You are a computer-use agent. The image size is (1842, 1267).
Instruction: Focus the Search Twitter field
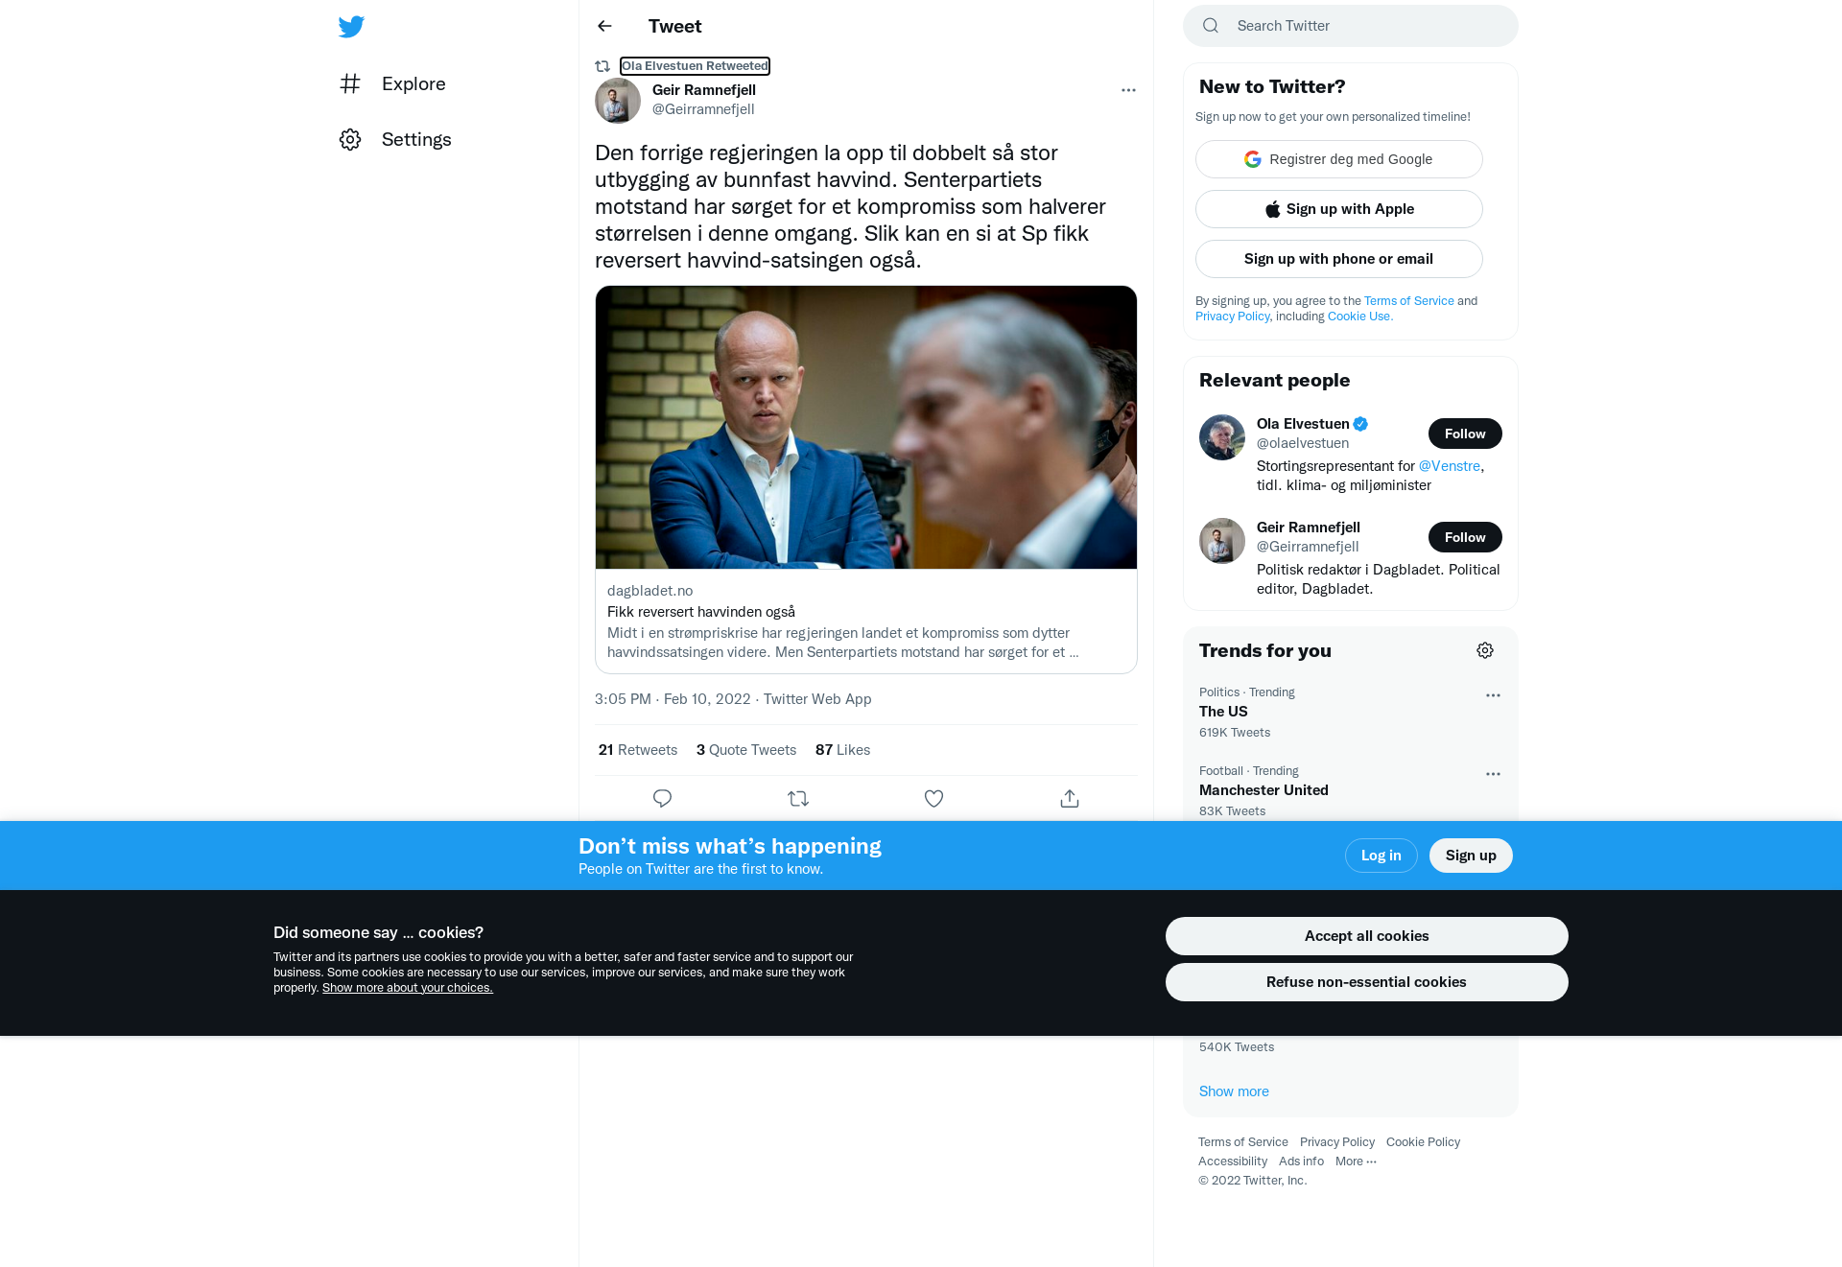(1350, 26)
